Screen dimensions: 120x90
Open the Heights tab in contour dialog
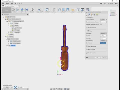point(92,15)
